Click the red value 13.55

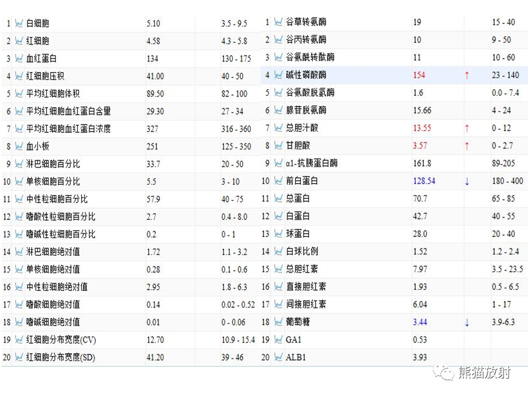pyautogui.click(x=422, y=128)
